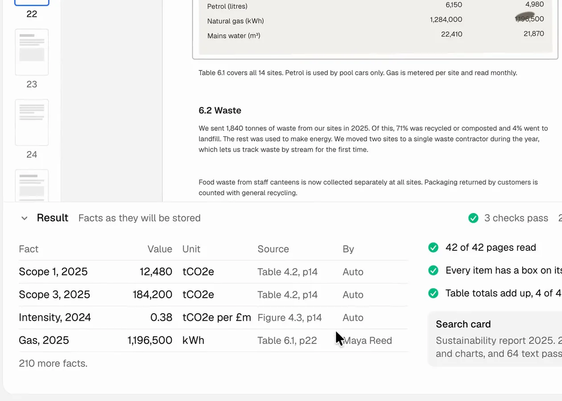
Task: Collapse the Result panel chevron
Action: tap(25, 218)
